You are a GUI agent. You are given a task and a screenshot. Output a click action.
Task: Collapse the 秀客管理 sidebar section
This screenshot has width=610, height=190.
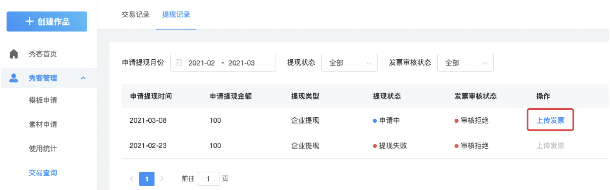click(x=83, y=78)
